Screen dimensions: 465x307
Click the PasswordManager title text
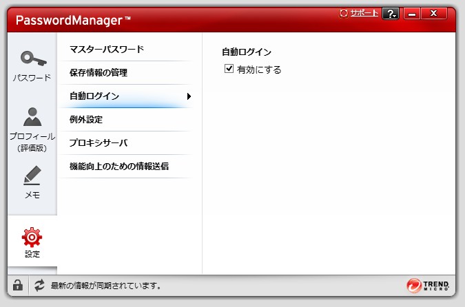(x=73, y=21)
